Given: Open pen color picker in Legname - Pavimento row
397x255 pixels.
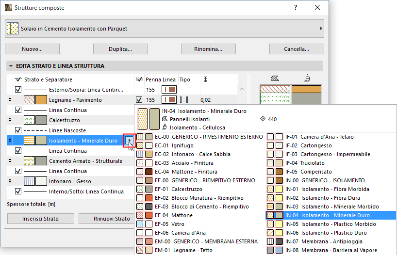Looking at the screenshot, I should pyautogui.click(x=169, y=100).
